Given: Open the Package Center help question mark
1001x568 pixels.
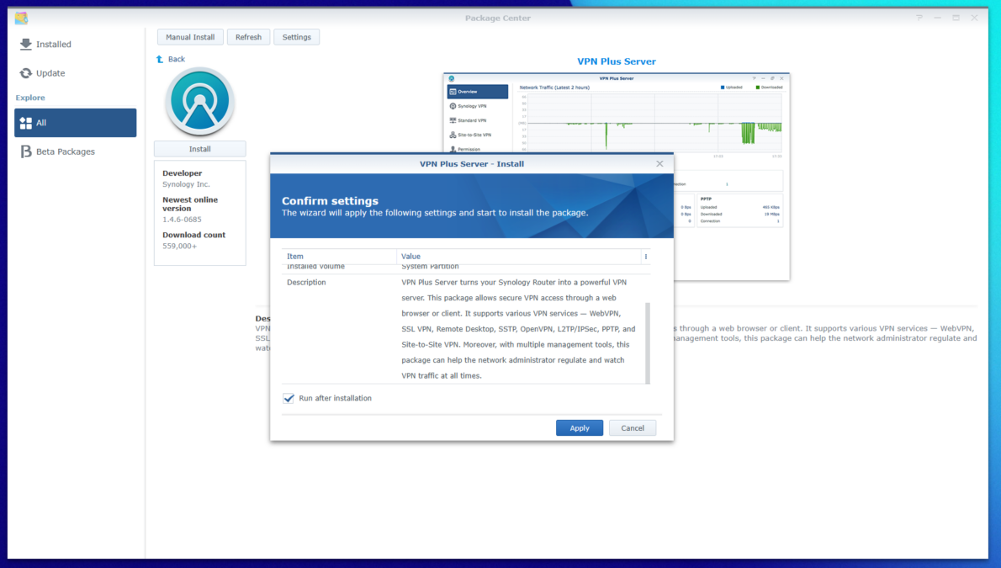Looking at the screenshot, I should 919,18.
